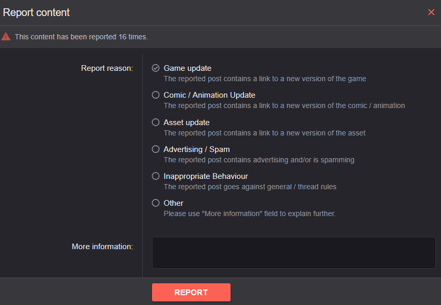Select the Inappropriate Behaviour radio button
This screenshot has height=305, width=441.
156,176
